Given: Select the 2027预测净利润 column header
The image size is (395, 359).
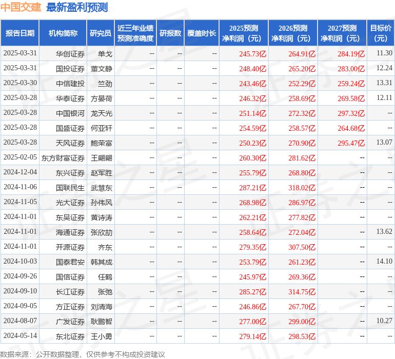Looking at the screenshot, I should 342,33.
